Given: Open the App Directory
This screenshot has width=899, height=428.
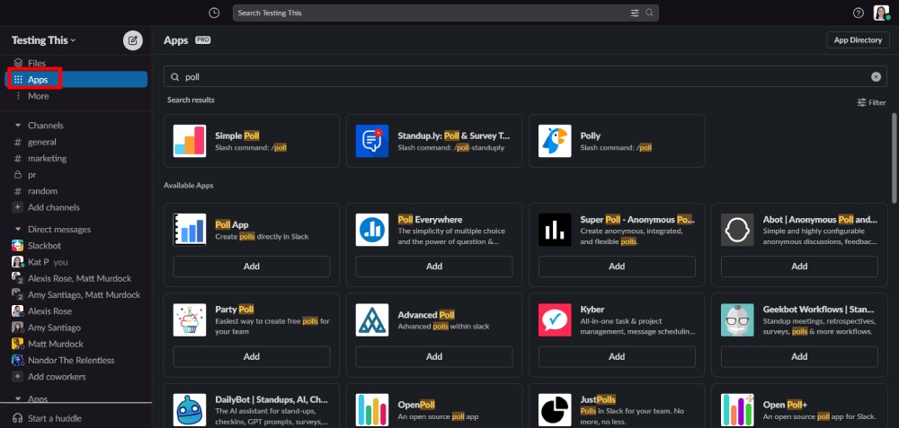Looking at the screenshot, I should 858,40.
